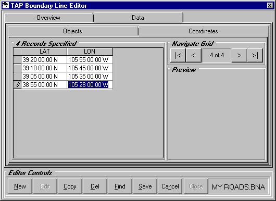276x201 pixels.
Task: Jump to first record in Navigate Grid
Action: pyautogui.click(x=178, y=55)
